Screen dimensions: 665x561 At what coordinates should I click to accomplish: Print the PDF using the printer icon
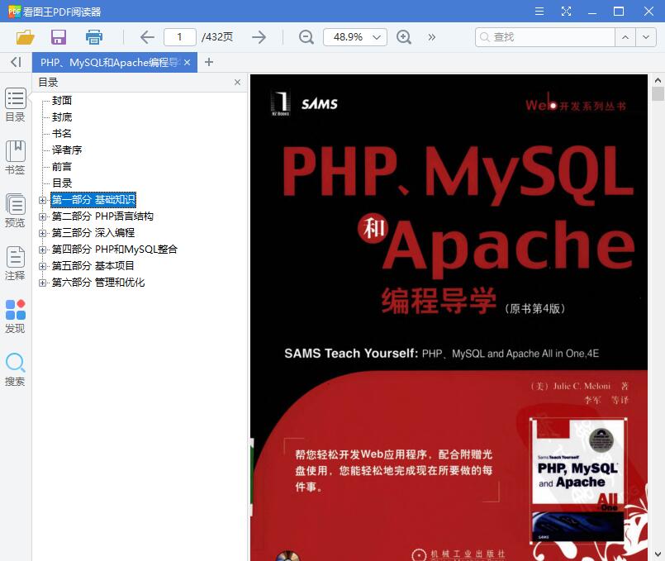pyautogui.click(x=93, y=37)
